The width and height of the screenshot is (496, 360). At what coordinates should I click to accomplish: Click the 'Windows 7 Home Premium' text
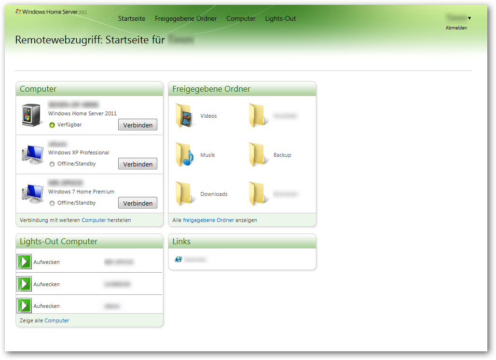(x=81, y=192)
